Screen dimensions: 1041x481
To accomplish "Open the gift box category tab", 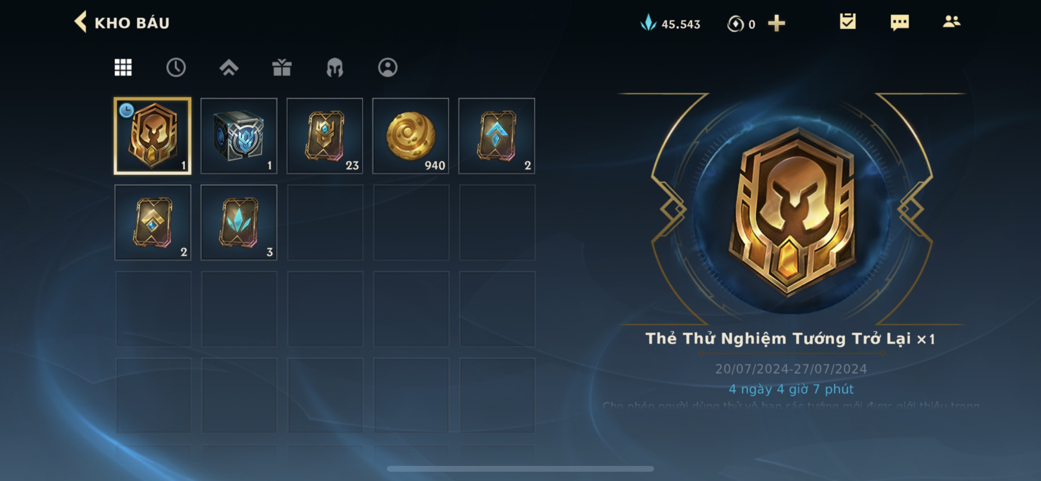I will click(x=282, y=67).
